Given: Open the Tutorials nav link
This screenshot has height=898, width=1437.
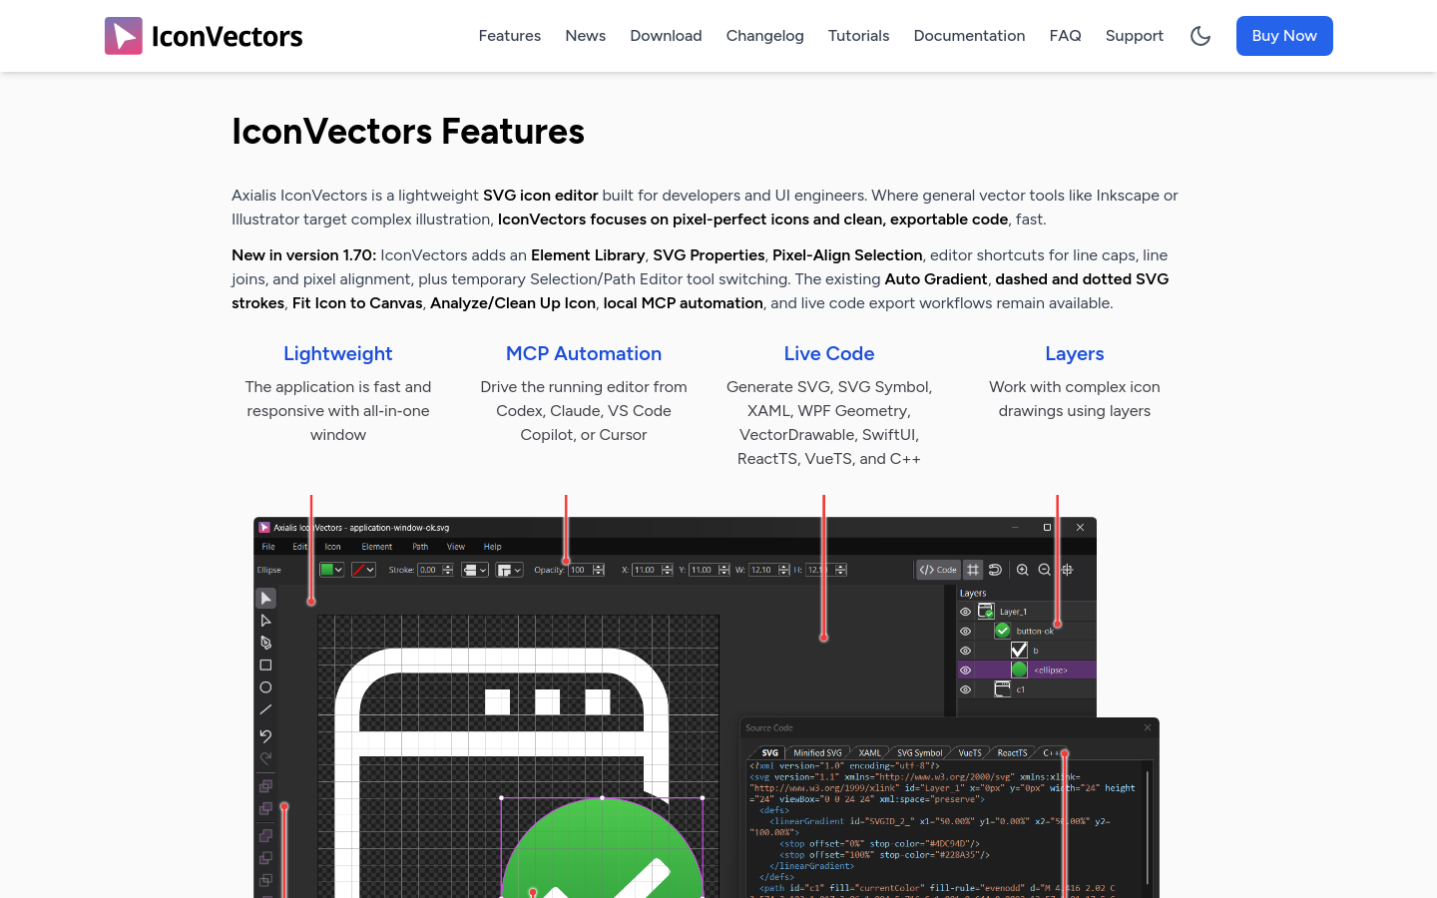Looking at the screenshot, I should [858, 36].
